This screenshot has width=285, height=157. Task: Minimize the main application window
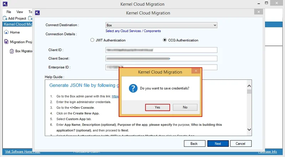coord(259,3)
